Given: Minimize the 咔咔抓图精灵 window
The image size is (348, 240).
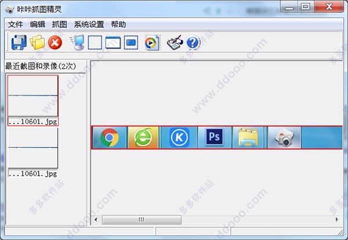Looking at the screenshot, I should point(289,6).
